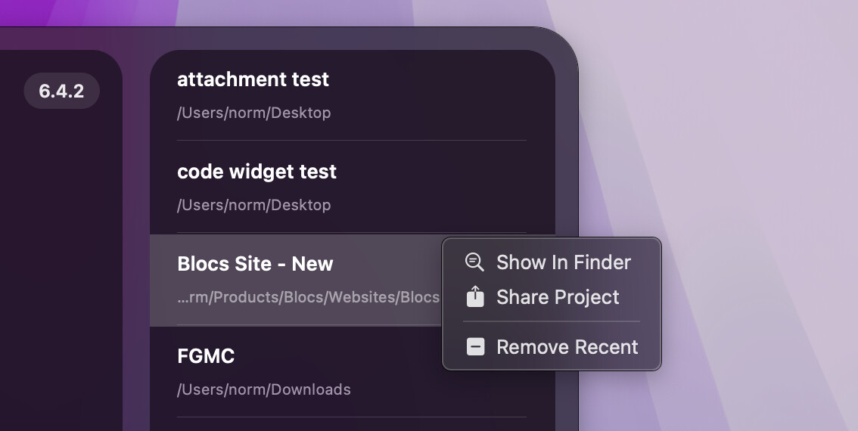The image size is (858, 431).
Task: Click empty left panel below version badge
Action: [61, 265]
